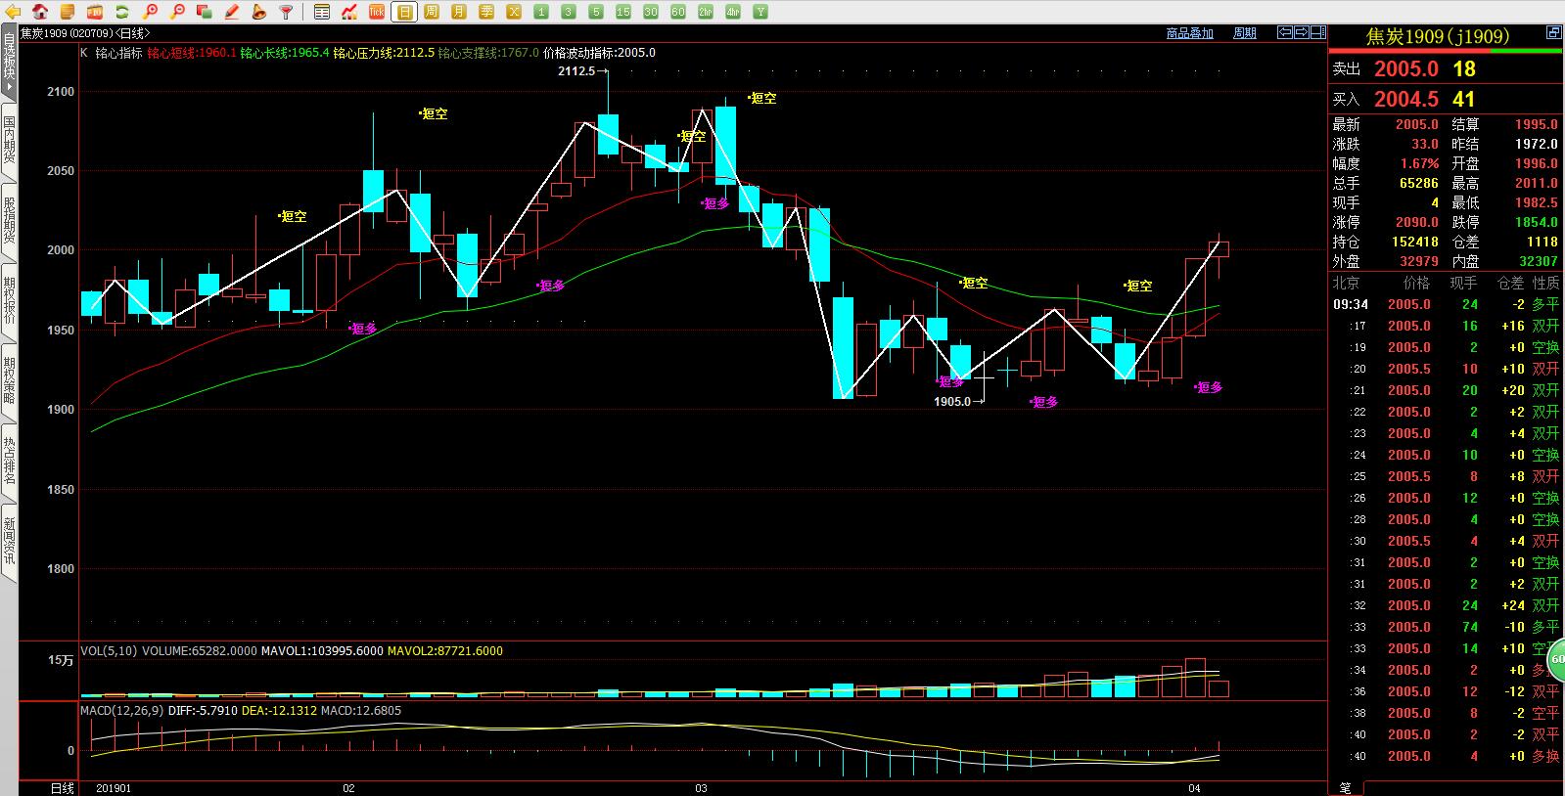Select daily 日 period button

404,12
